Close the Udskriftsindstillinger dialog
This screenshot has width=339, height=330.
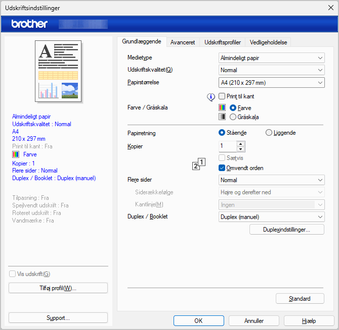coord(330,8)
